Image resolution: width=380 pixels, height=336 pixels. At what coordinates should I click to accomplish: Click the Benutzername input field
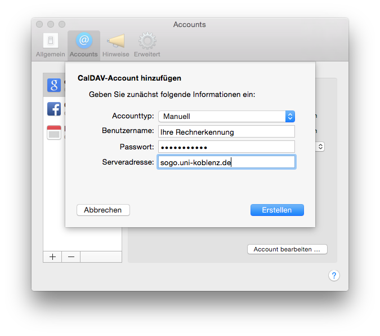(227, 131)
